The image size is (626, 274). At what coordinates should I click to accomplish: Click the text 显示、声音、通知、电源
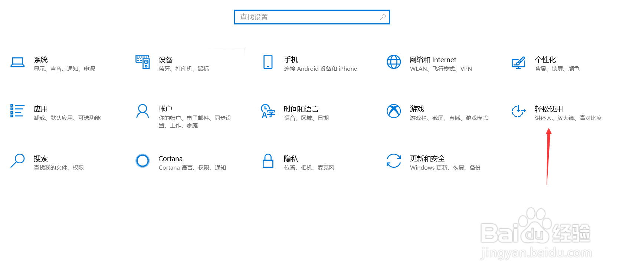pyautogui.click(x=65, y=69)
